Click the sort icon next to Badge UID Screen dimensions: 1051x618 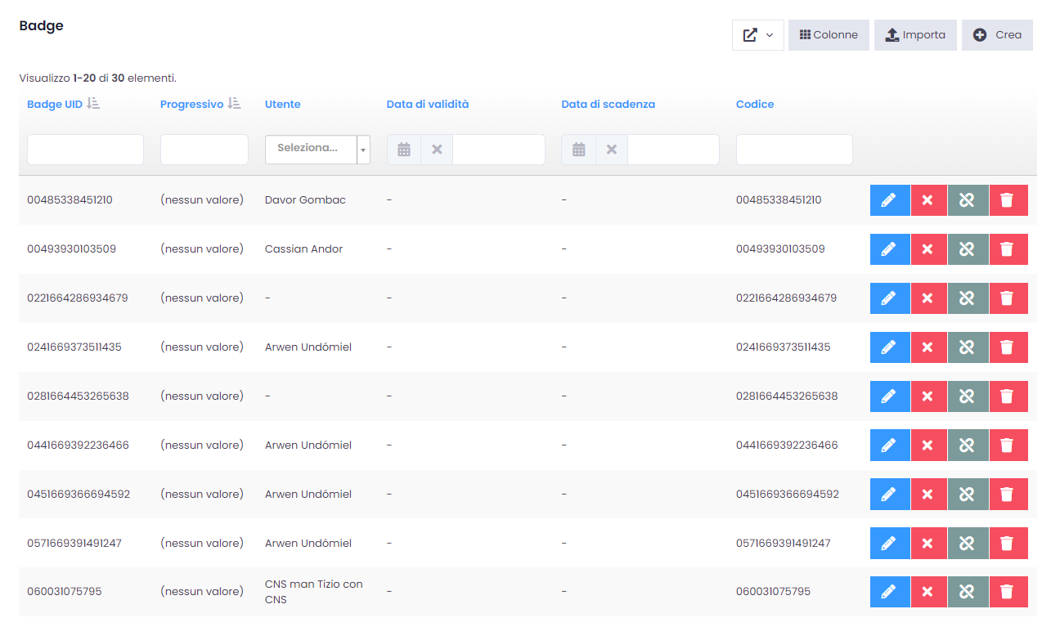pos(93,104)
